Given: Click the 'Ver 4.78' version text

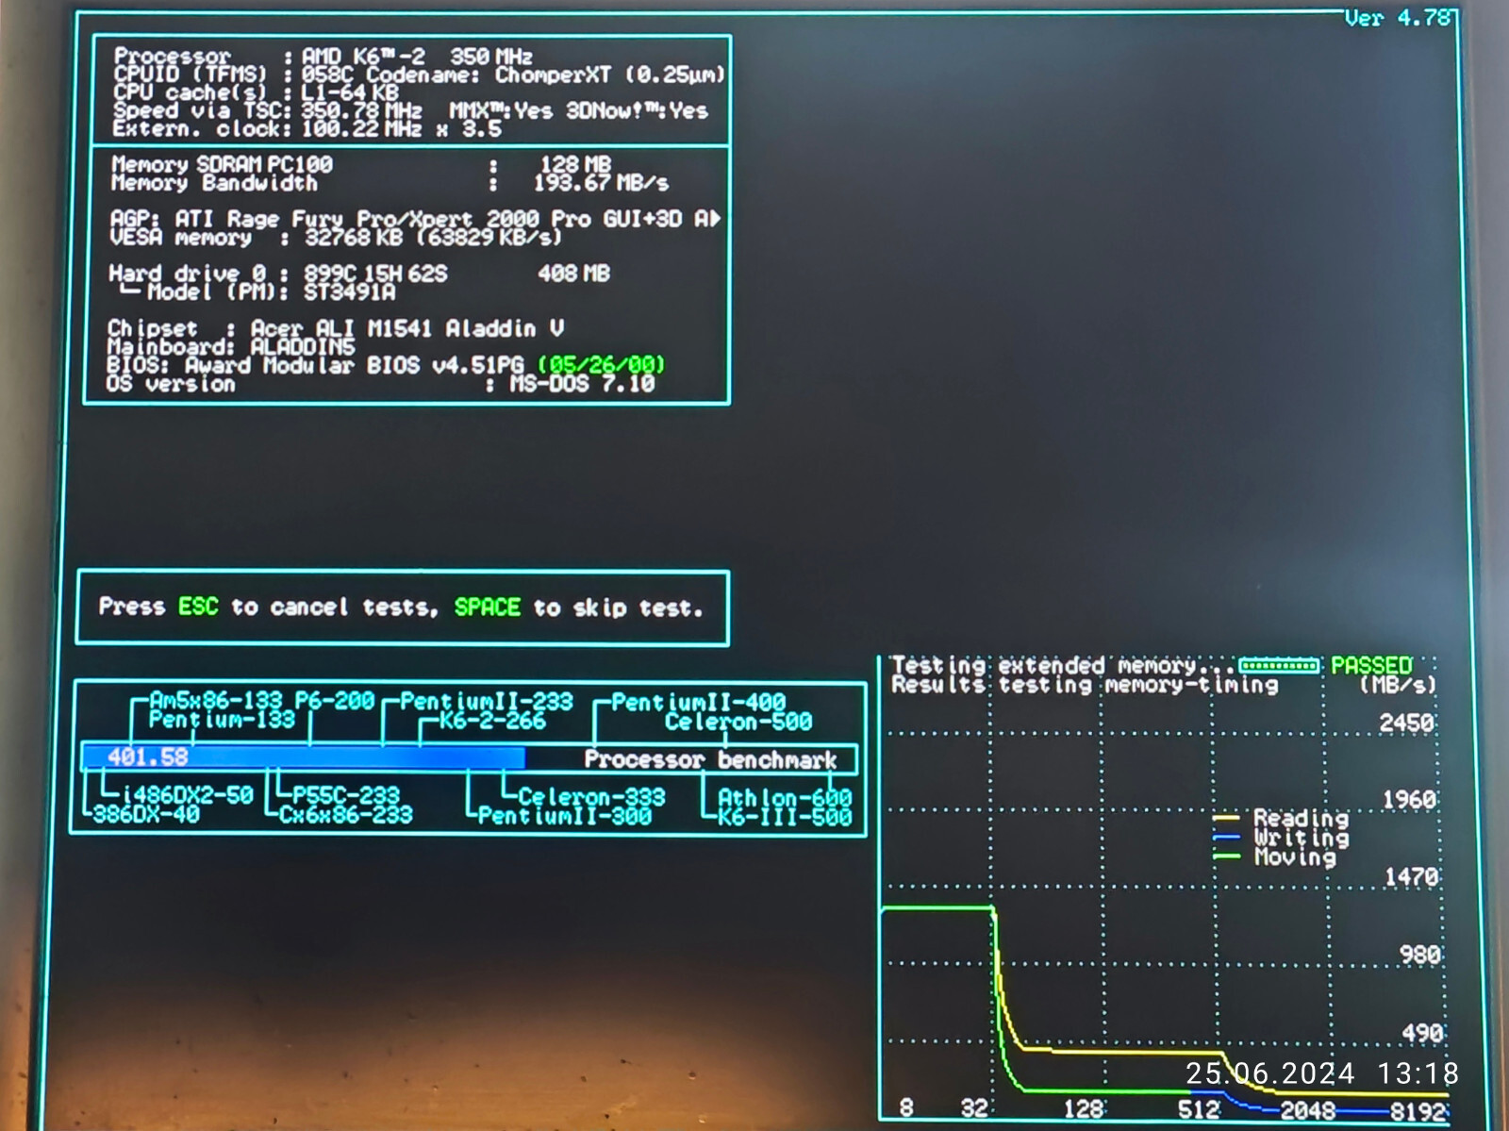Looking at the screenshot, I should click(x=1399, y=19).
